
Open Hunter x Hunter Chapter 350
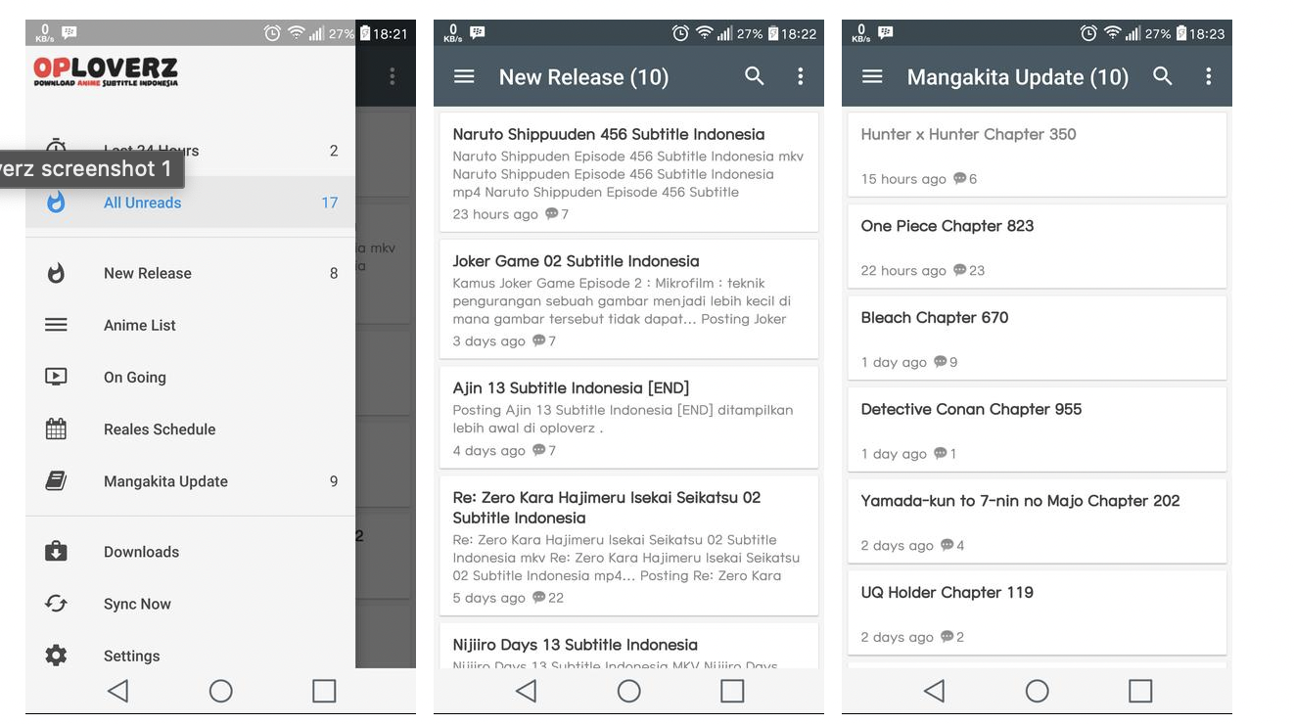[x=1037, y=155]
